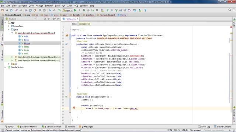Open the Navigate menu
Viewport: 236px width, 132px height.
tap(22, 6)
